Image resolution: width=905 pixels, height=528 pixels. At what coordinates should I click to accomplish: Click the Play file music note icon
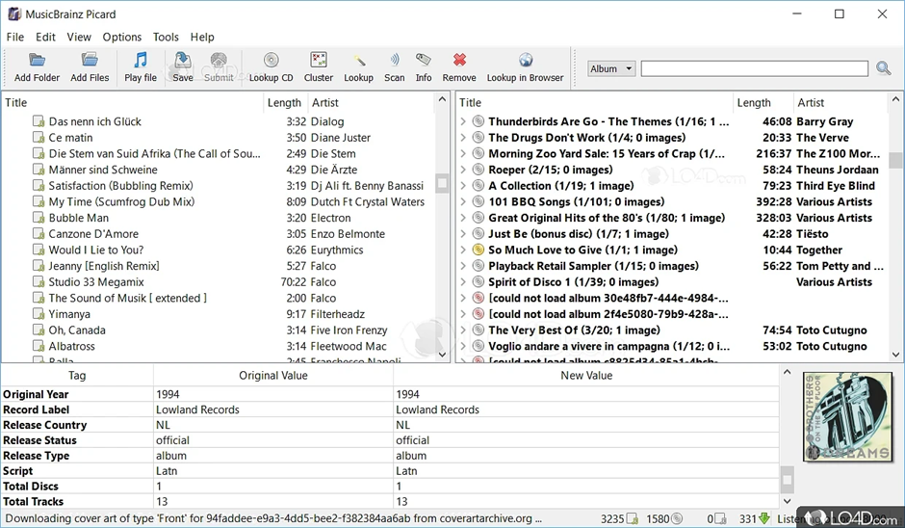pos(141,60)
